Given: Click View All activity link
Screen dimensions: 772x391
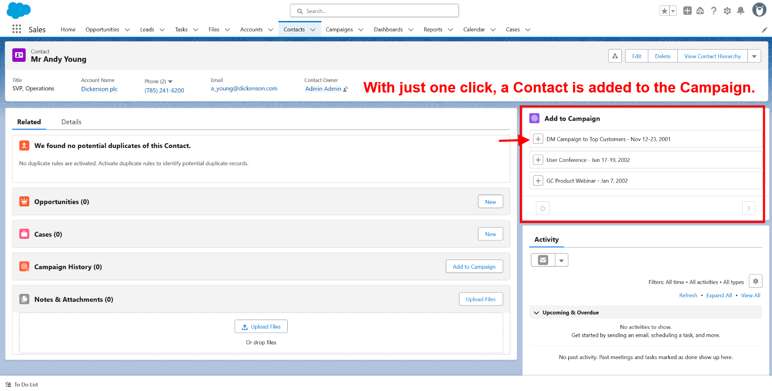Looking at the screenshot, I should (x=751, y=296).
